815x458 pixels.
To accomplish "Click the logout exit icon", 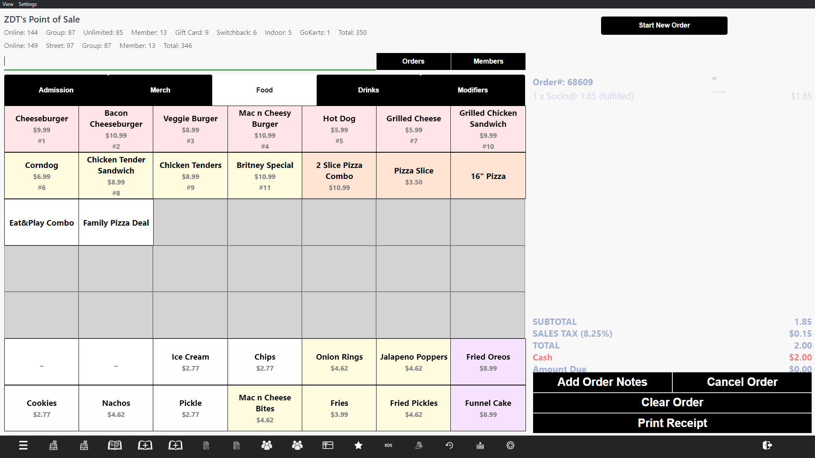I will pos(767,445).
